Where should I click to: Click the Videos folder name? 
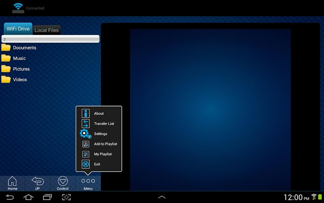pyautogui.click(x=20, y=79)
